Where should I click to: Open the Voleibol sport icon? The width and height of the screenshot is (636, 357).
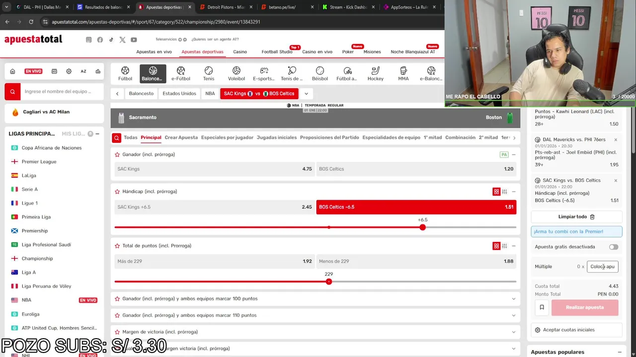237,73
